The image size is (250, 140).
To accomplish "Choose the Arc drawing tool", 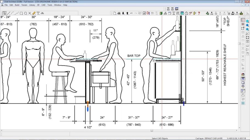I will tap(13, 13).
